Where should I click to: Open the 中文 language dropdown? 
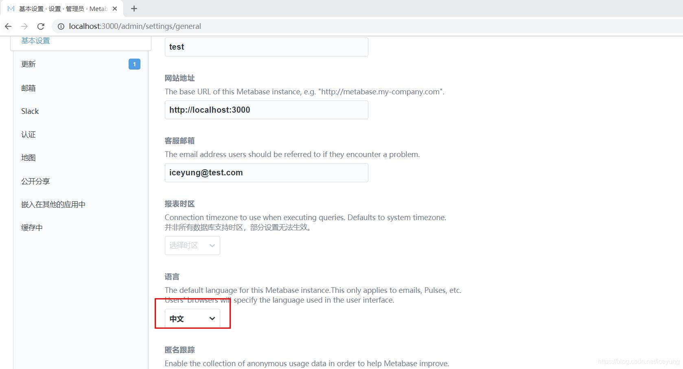[x=192, y=319]
